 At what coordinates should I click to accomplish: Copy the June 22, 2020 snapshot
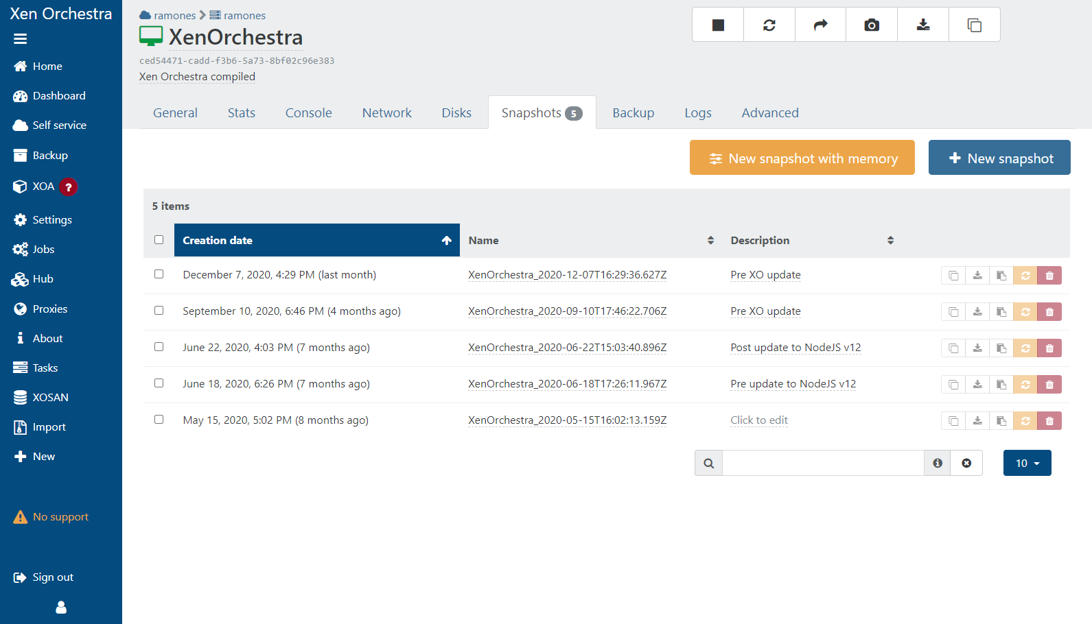point(953,348)
